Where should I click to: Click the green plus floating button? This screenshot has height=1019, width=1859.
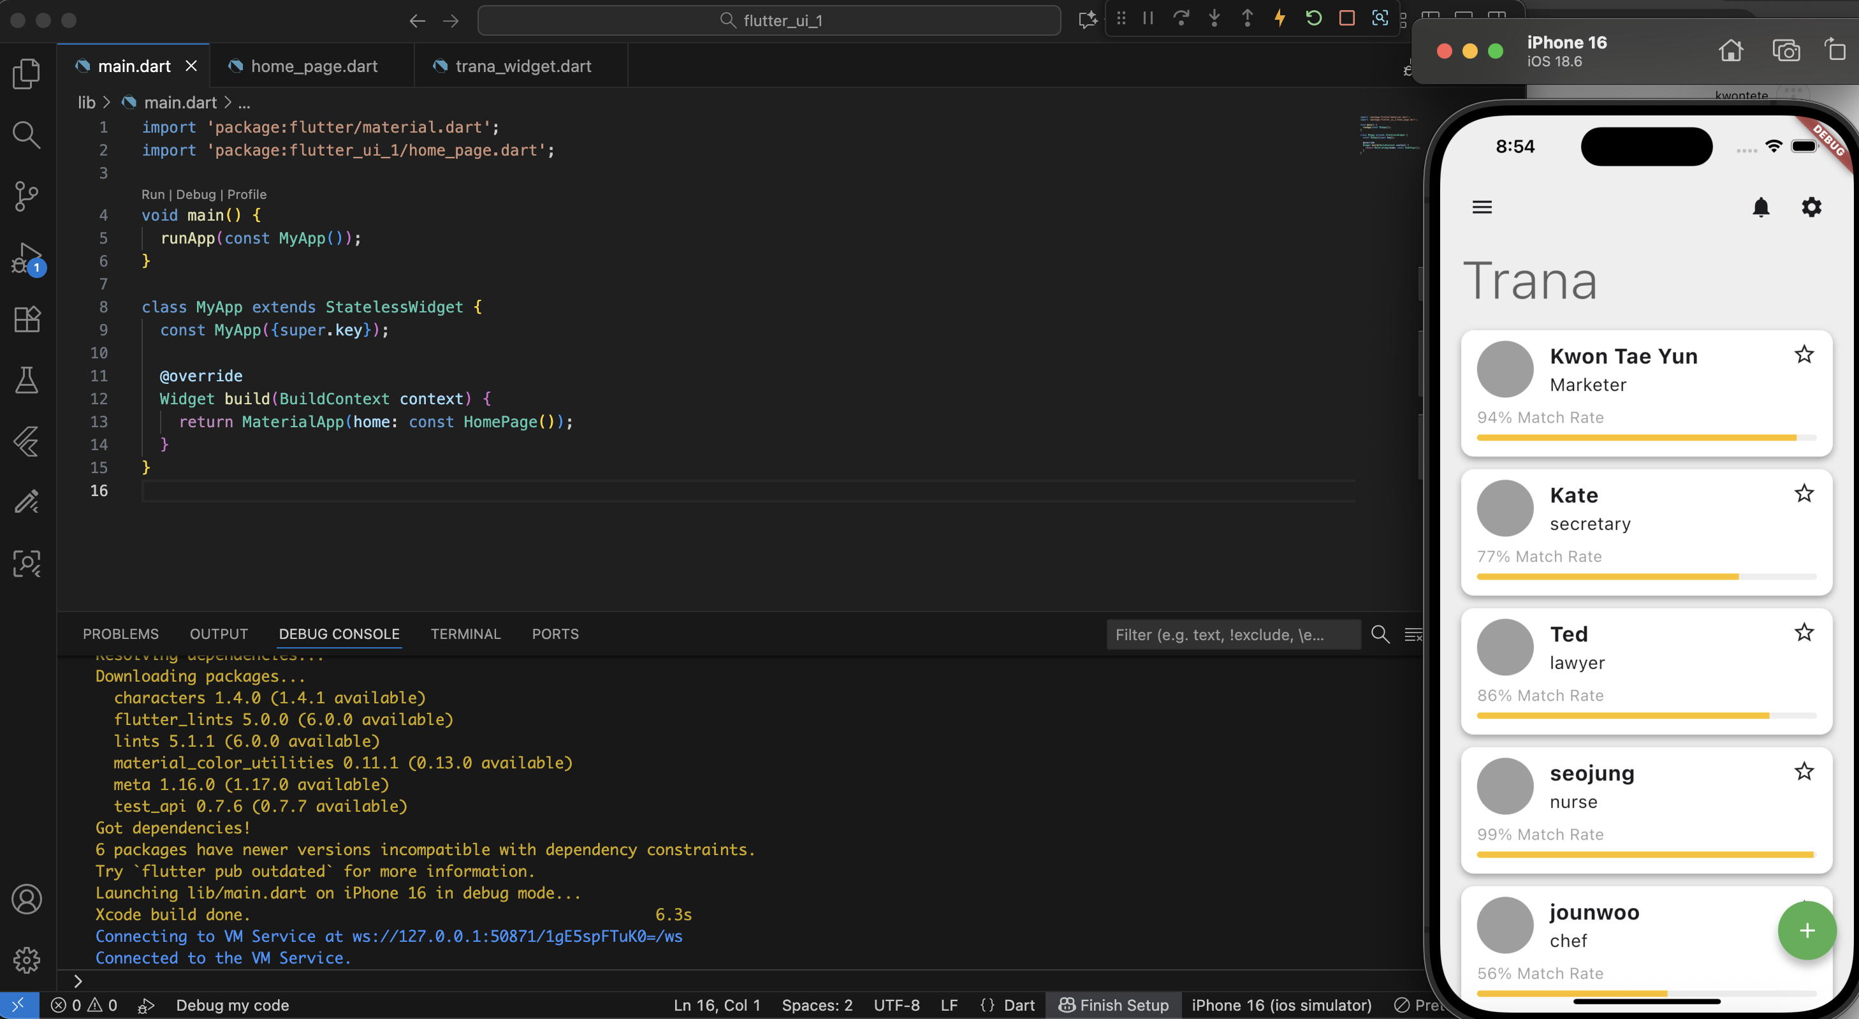tap(1806, 931)
